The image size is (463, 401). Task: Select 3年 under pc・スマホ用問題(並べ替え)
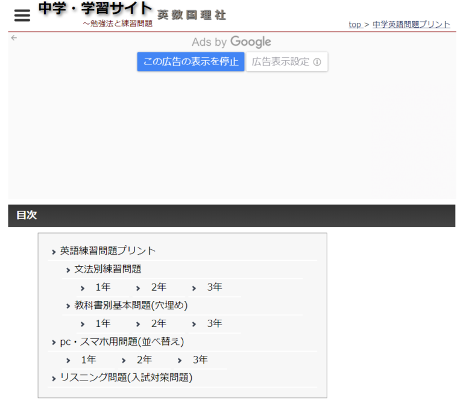point(200,360)
